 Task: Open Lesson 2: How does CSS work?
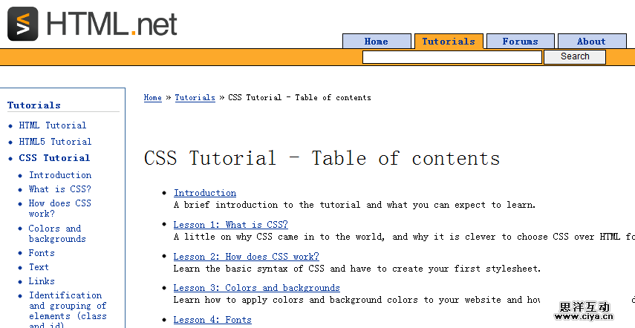pos(247,257)
